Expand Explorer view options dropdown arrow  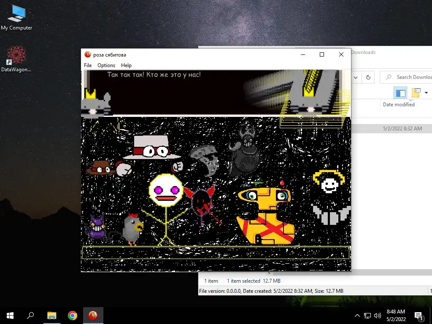pyautogui.click(x=426, y=92)
